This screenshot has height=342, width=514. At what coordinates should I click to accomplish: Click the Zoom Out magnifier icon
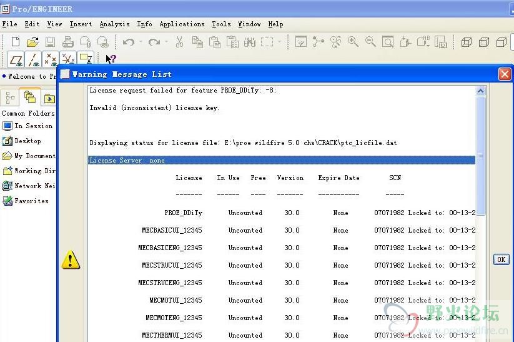370,42
